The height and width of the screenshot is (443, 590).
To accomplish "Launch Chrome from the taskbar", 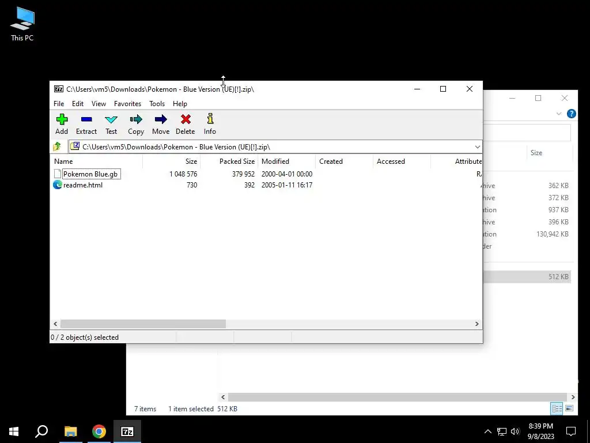I will 99,431.
